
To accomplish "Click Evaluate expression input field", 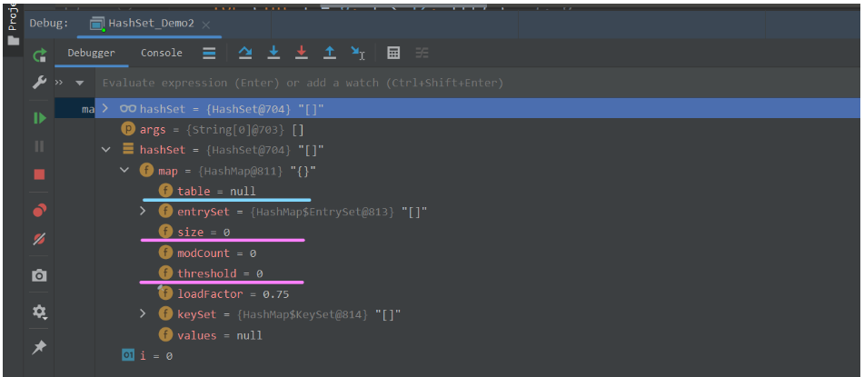I will point(478,83).
